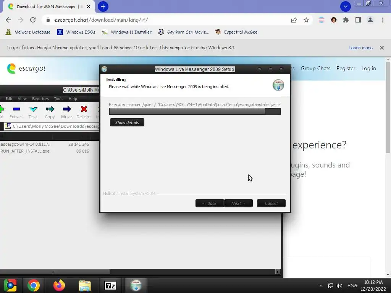Open Firefox from the taskbar
The width and height of the screenshot is (391, 293).
click(x=59, y=285)
